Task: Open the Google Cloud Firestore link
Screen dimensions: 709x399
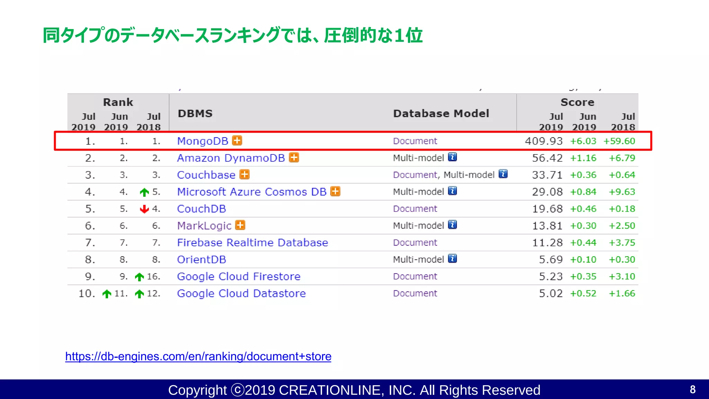Action: (x=239, y=276)
